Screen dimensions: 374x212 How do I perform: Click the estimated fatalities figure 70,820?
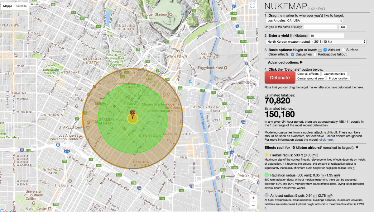click(x=277, y=101)
